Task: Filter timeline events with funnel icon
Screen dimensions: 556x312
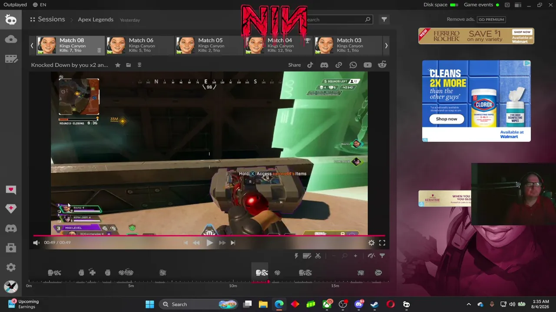Action: coord(382,256)
